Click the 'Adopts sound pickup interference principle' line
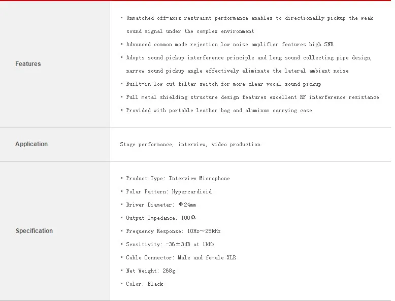Viewport: 395px width, 301px height. (x=249, y=58)
